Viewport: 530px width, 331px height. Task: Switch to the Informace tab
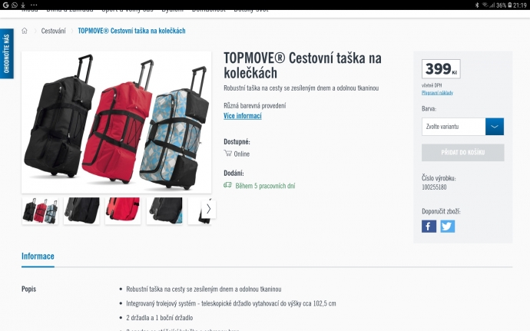[x=38, y=257]
